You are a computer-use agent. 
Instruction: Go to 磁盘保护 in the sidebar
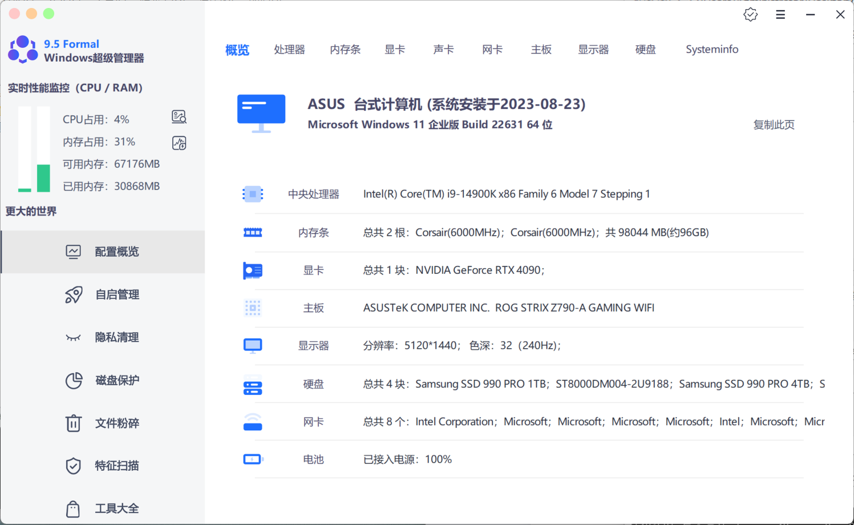coord(116,380)
